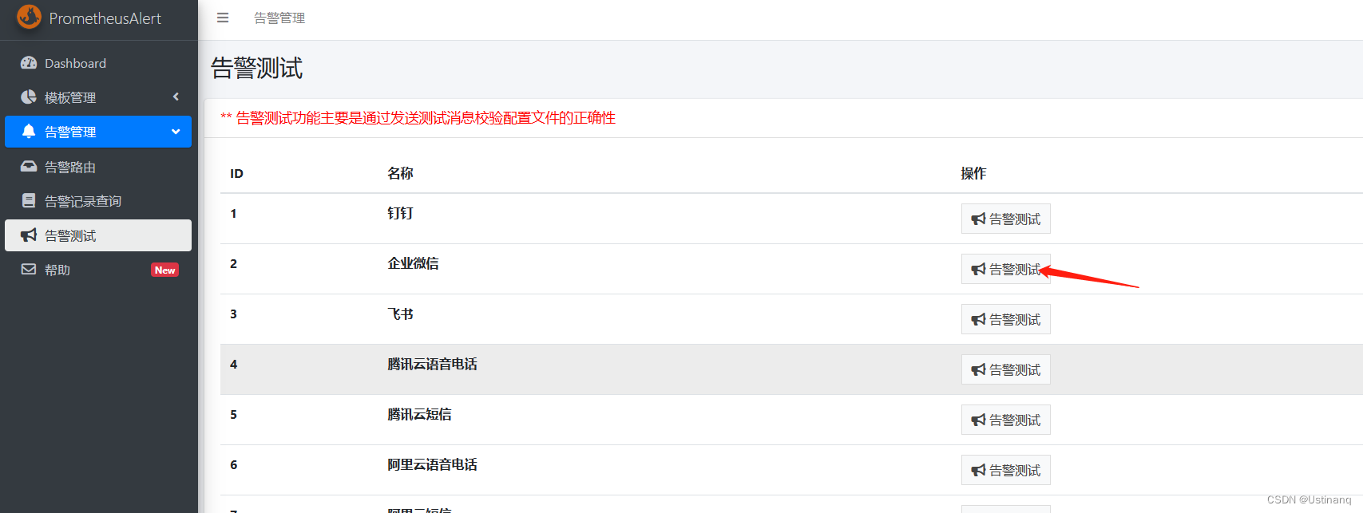This screenshot has height=513, width=1363.
Task: Open the 告警路由 sidebar menu item
Action: pos(69,166)
